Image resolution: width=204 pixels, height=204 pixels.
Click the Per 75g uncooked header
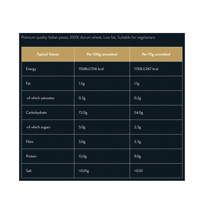pyautogui.click(x=156, y=54)
